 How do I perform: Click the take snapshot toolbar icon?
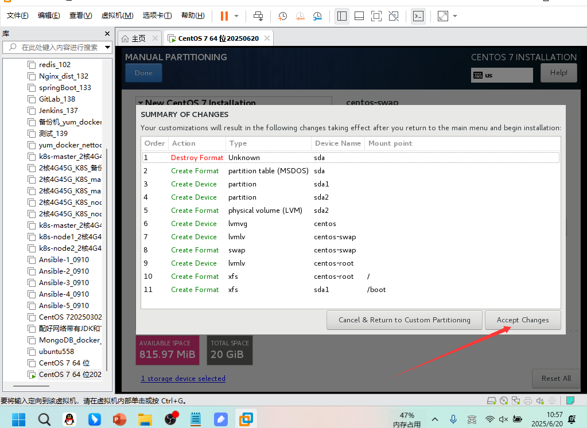(282, 16)
